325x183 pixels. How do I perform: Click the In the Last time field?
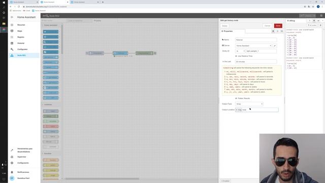click(x=256, y=62)
